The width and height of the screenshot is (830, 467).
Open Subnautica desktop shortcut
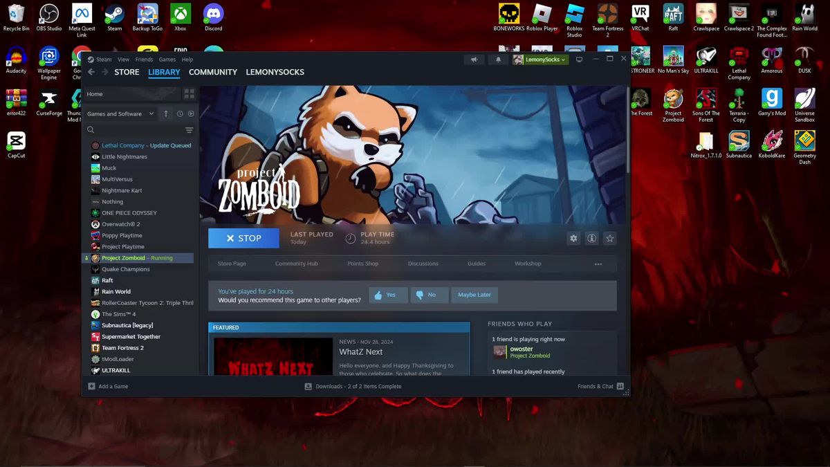739,144
